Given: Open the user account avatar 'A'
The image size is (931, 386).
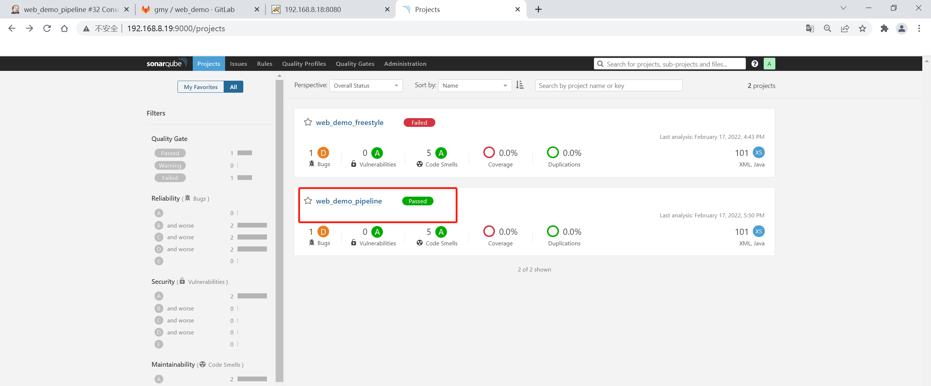Looking at the screenshot, I should coord(769,64).
